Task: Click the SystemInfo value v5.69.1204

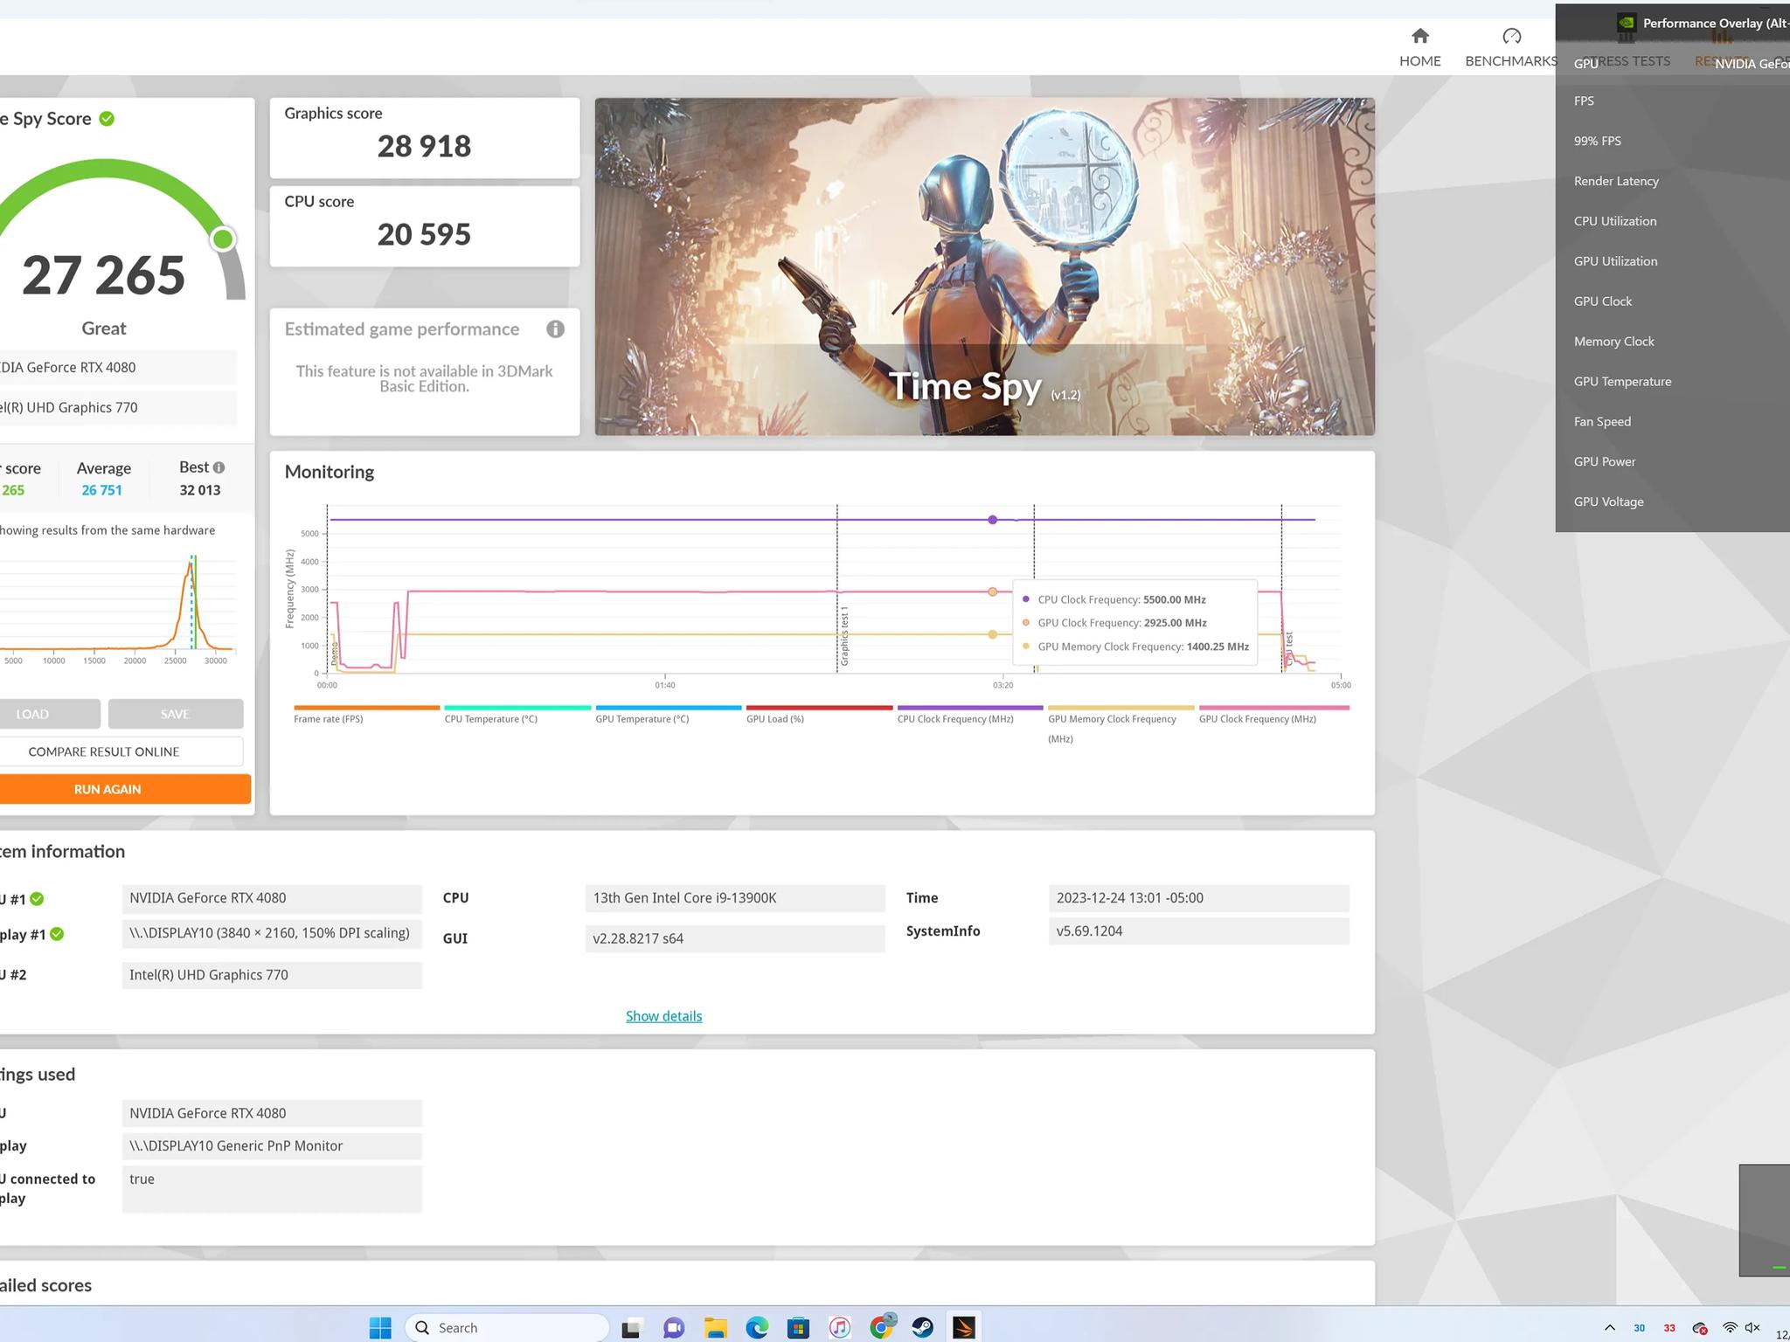Action: click(1198, 931)
